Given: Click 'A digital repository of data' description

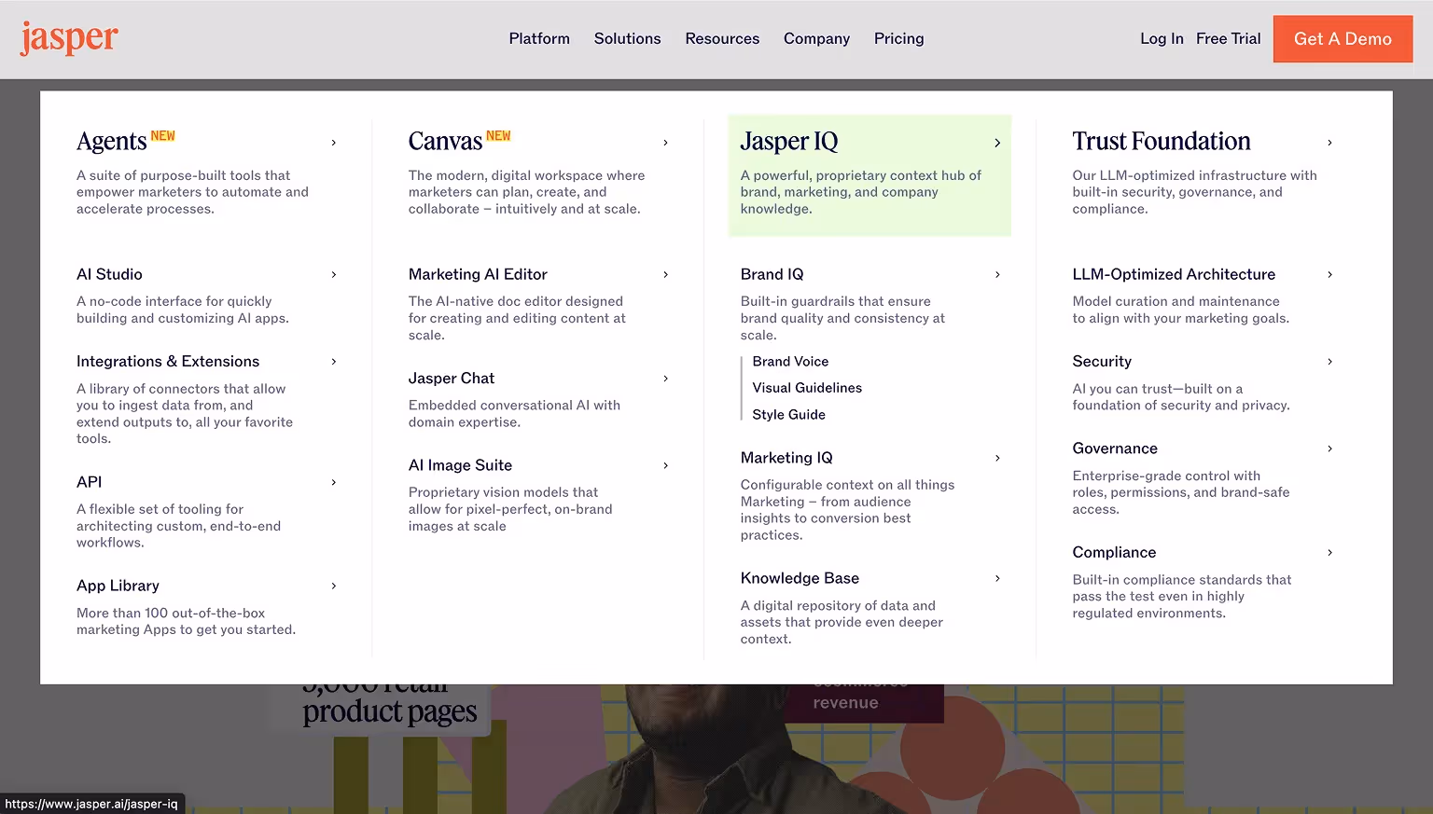Looking at the screenshot, I should (842, 622).
